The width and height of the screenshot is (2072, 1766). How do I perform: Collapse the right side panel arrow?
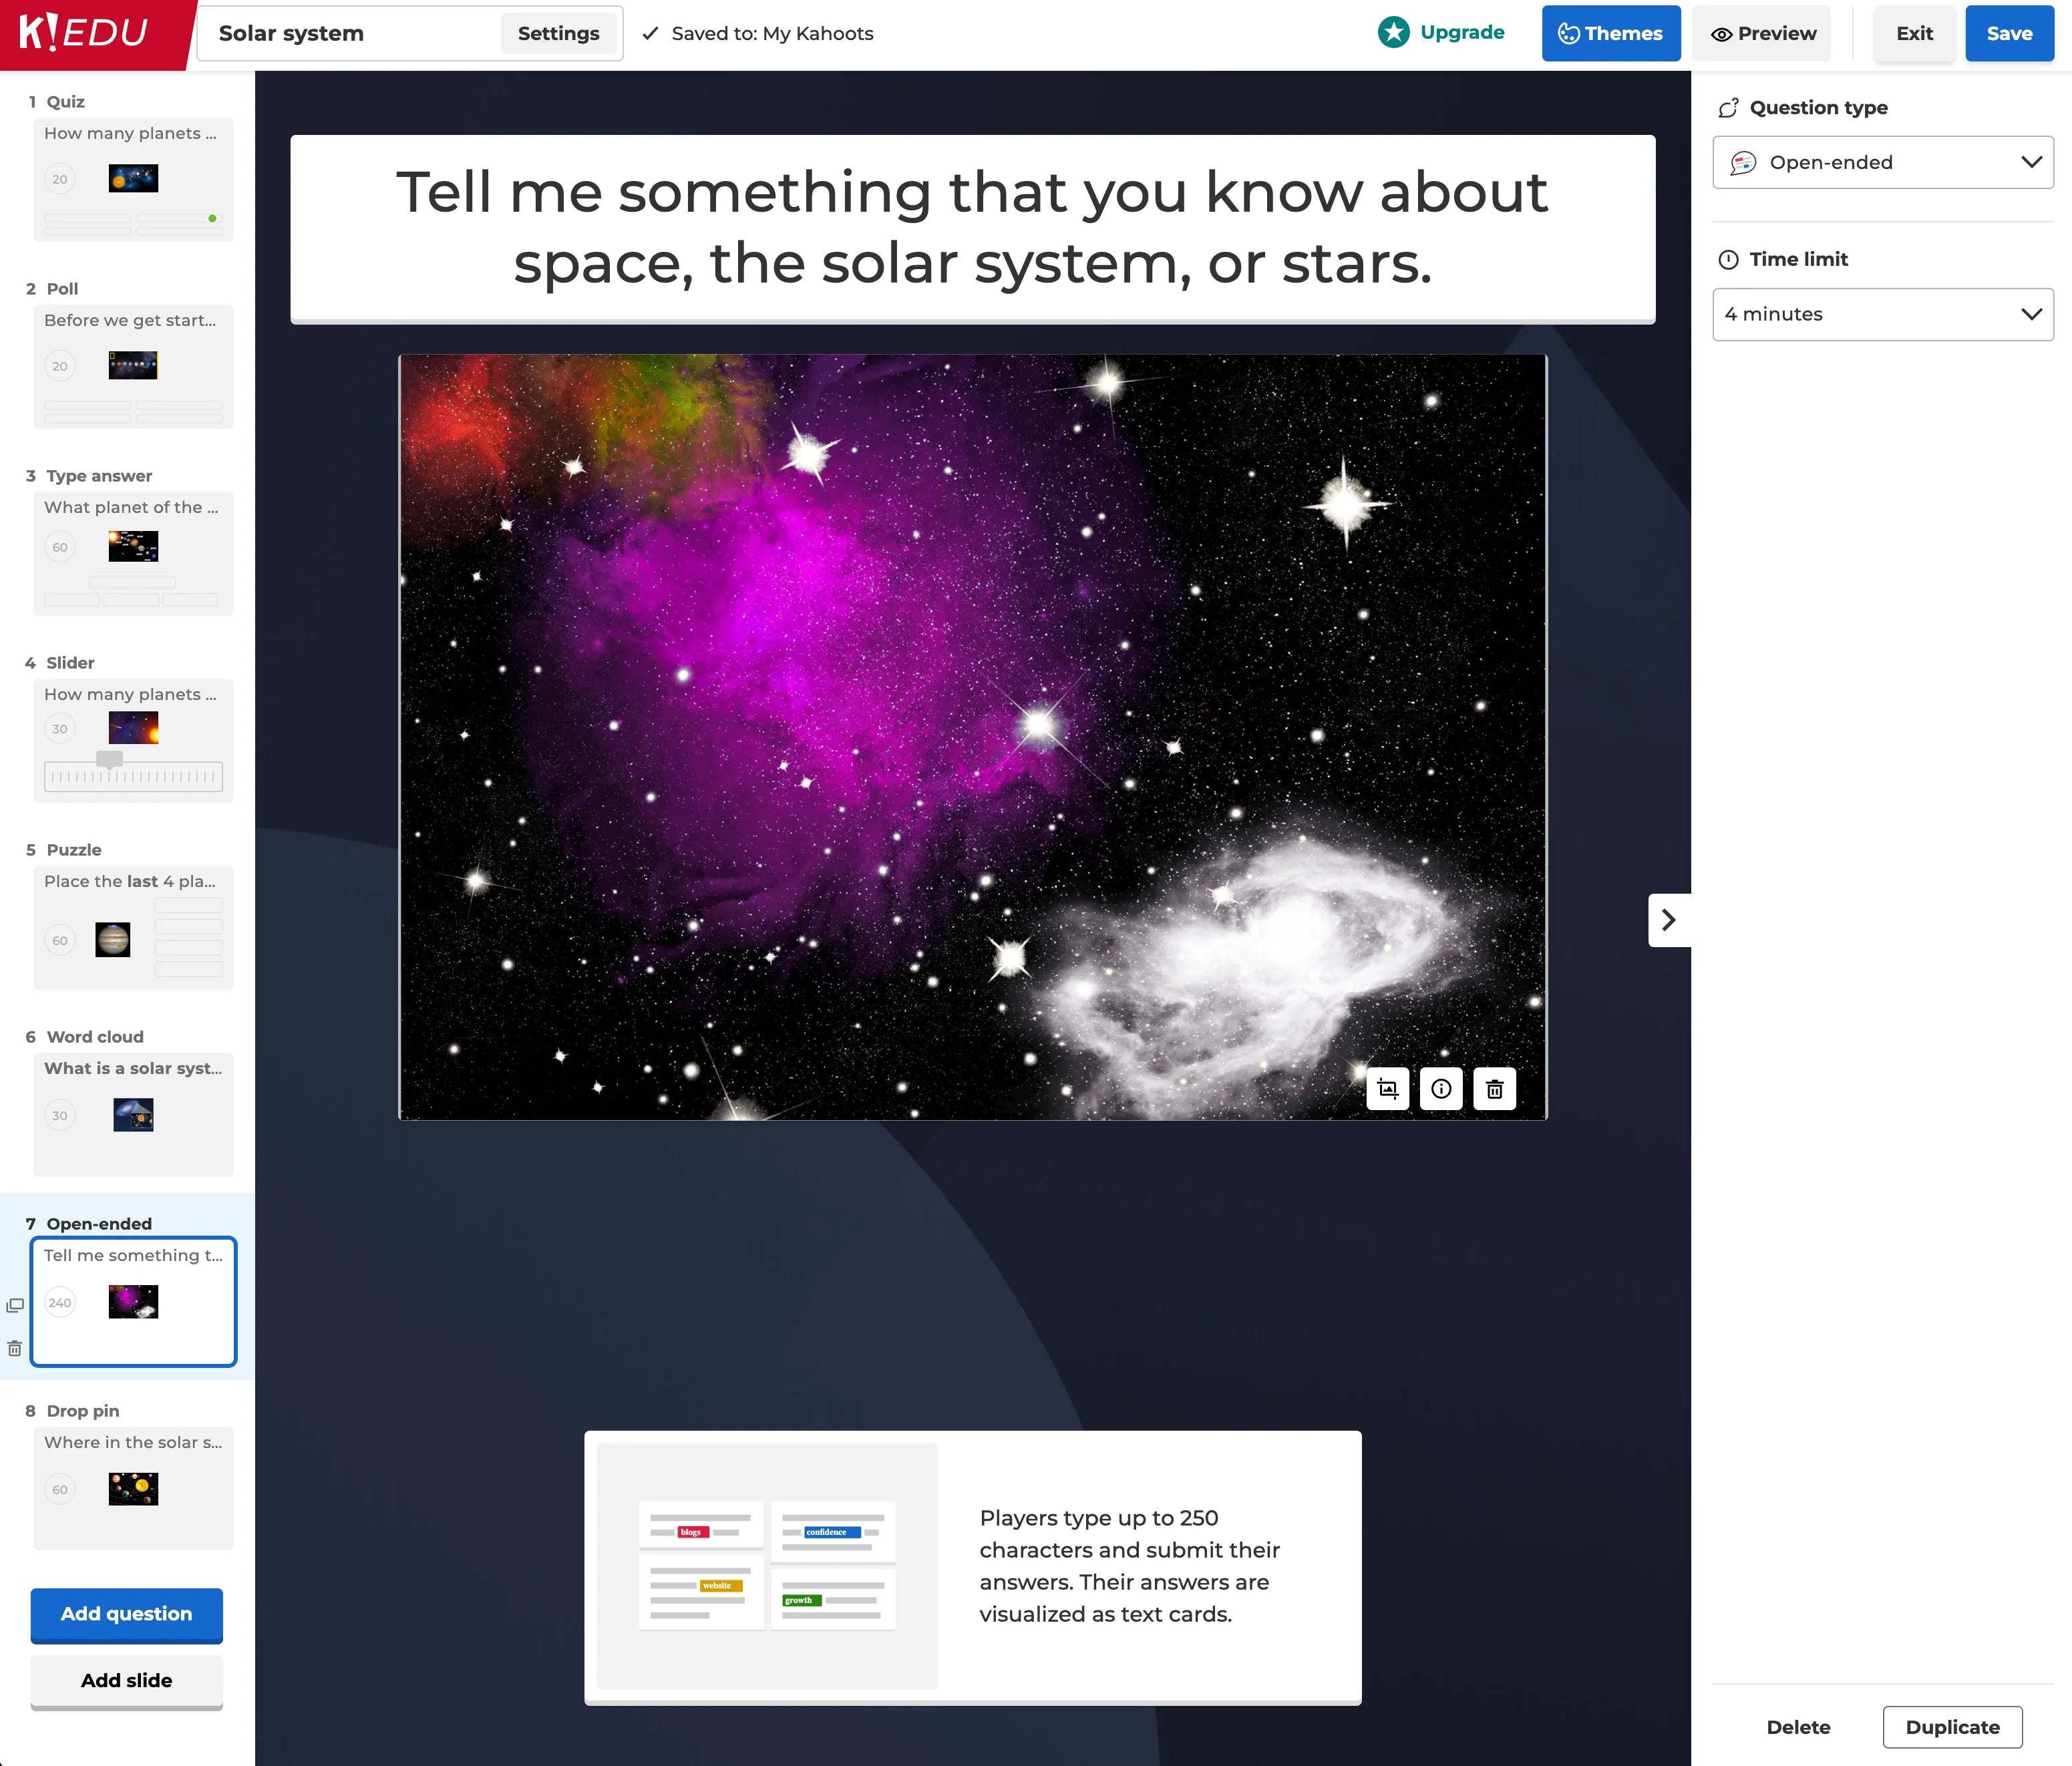point(1668,920)
